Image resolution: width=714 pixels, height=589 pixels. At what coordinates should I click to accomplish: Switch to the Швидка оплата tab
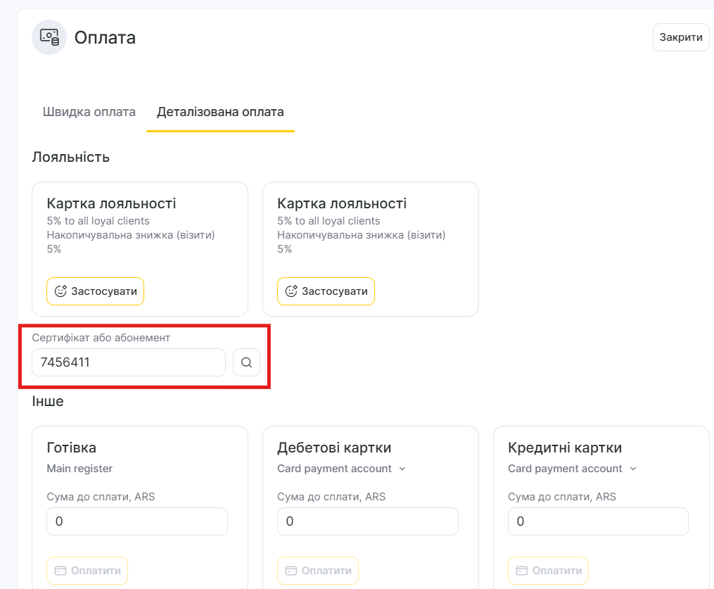tap(89, 112)
